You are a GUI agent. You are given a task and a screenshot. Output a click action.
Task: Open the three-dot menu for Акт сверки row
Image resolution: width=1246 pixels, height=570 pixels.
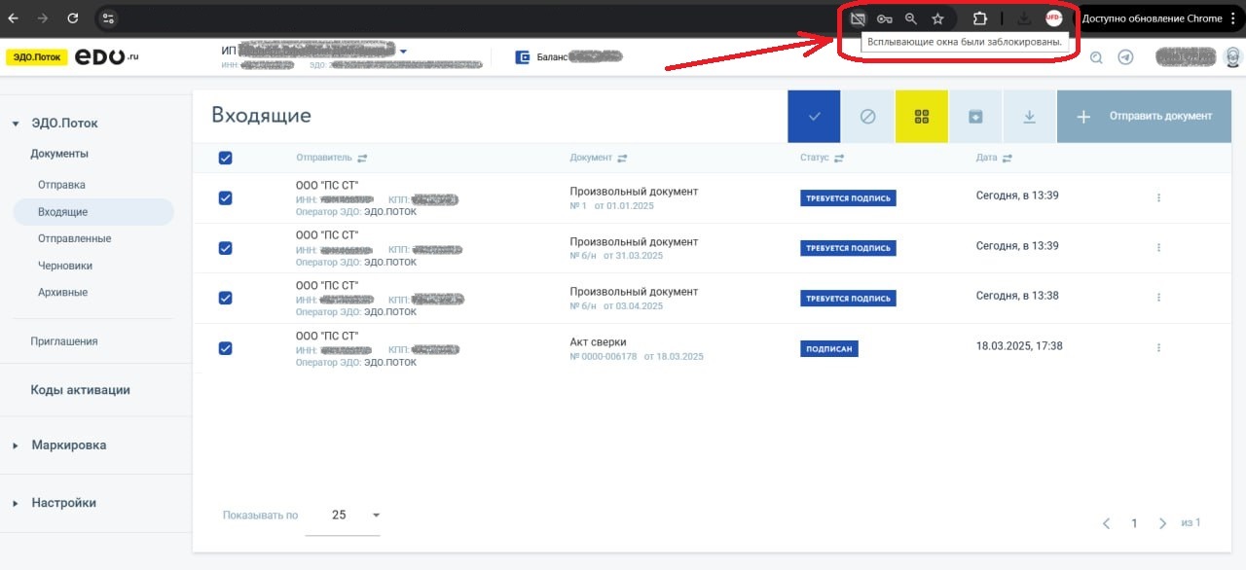pos(1158,347)
